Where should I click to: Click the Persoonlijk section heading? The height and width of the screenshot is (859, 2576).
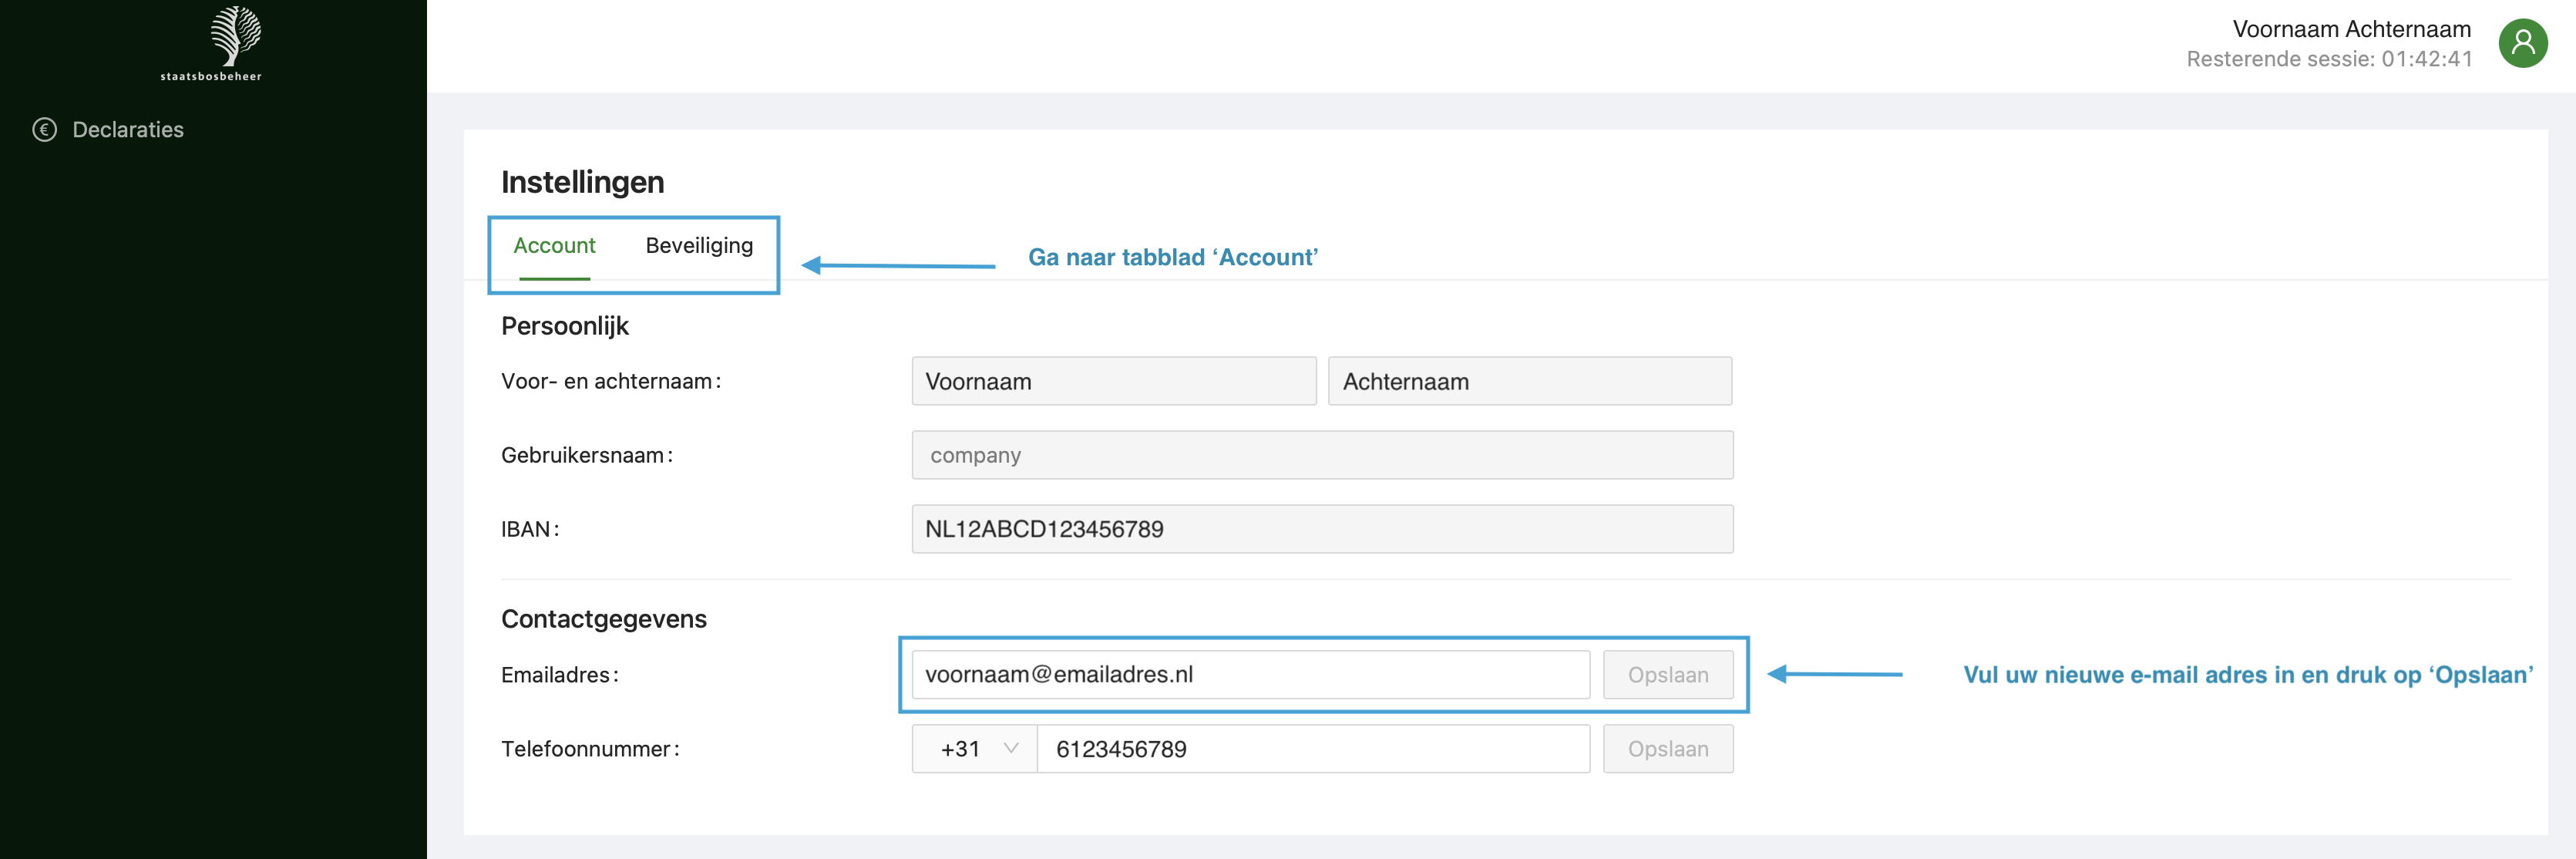point(564,325)
